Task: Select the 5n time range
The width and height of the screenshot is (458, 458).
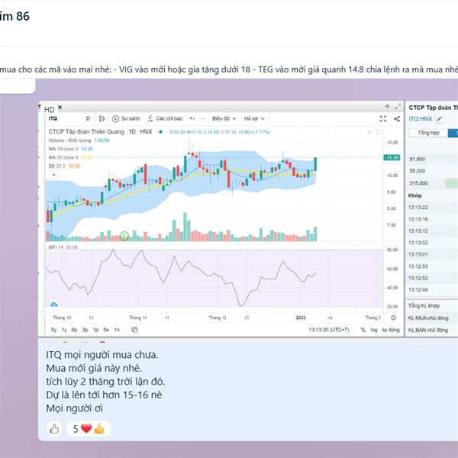Action: pos(106,330)
